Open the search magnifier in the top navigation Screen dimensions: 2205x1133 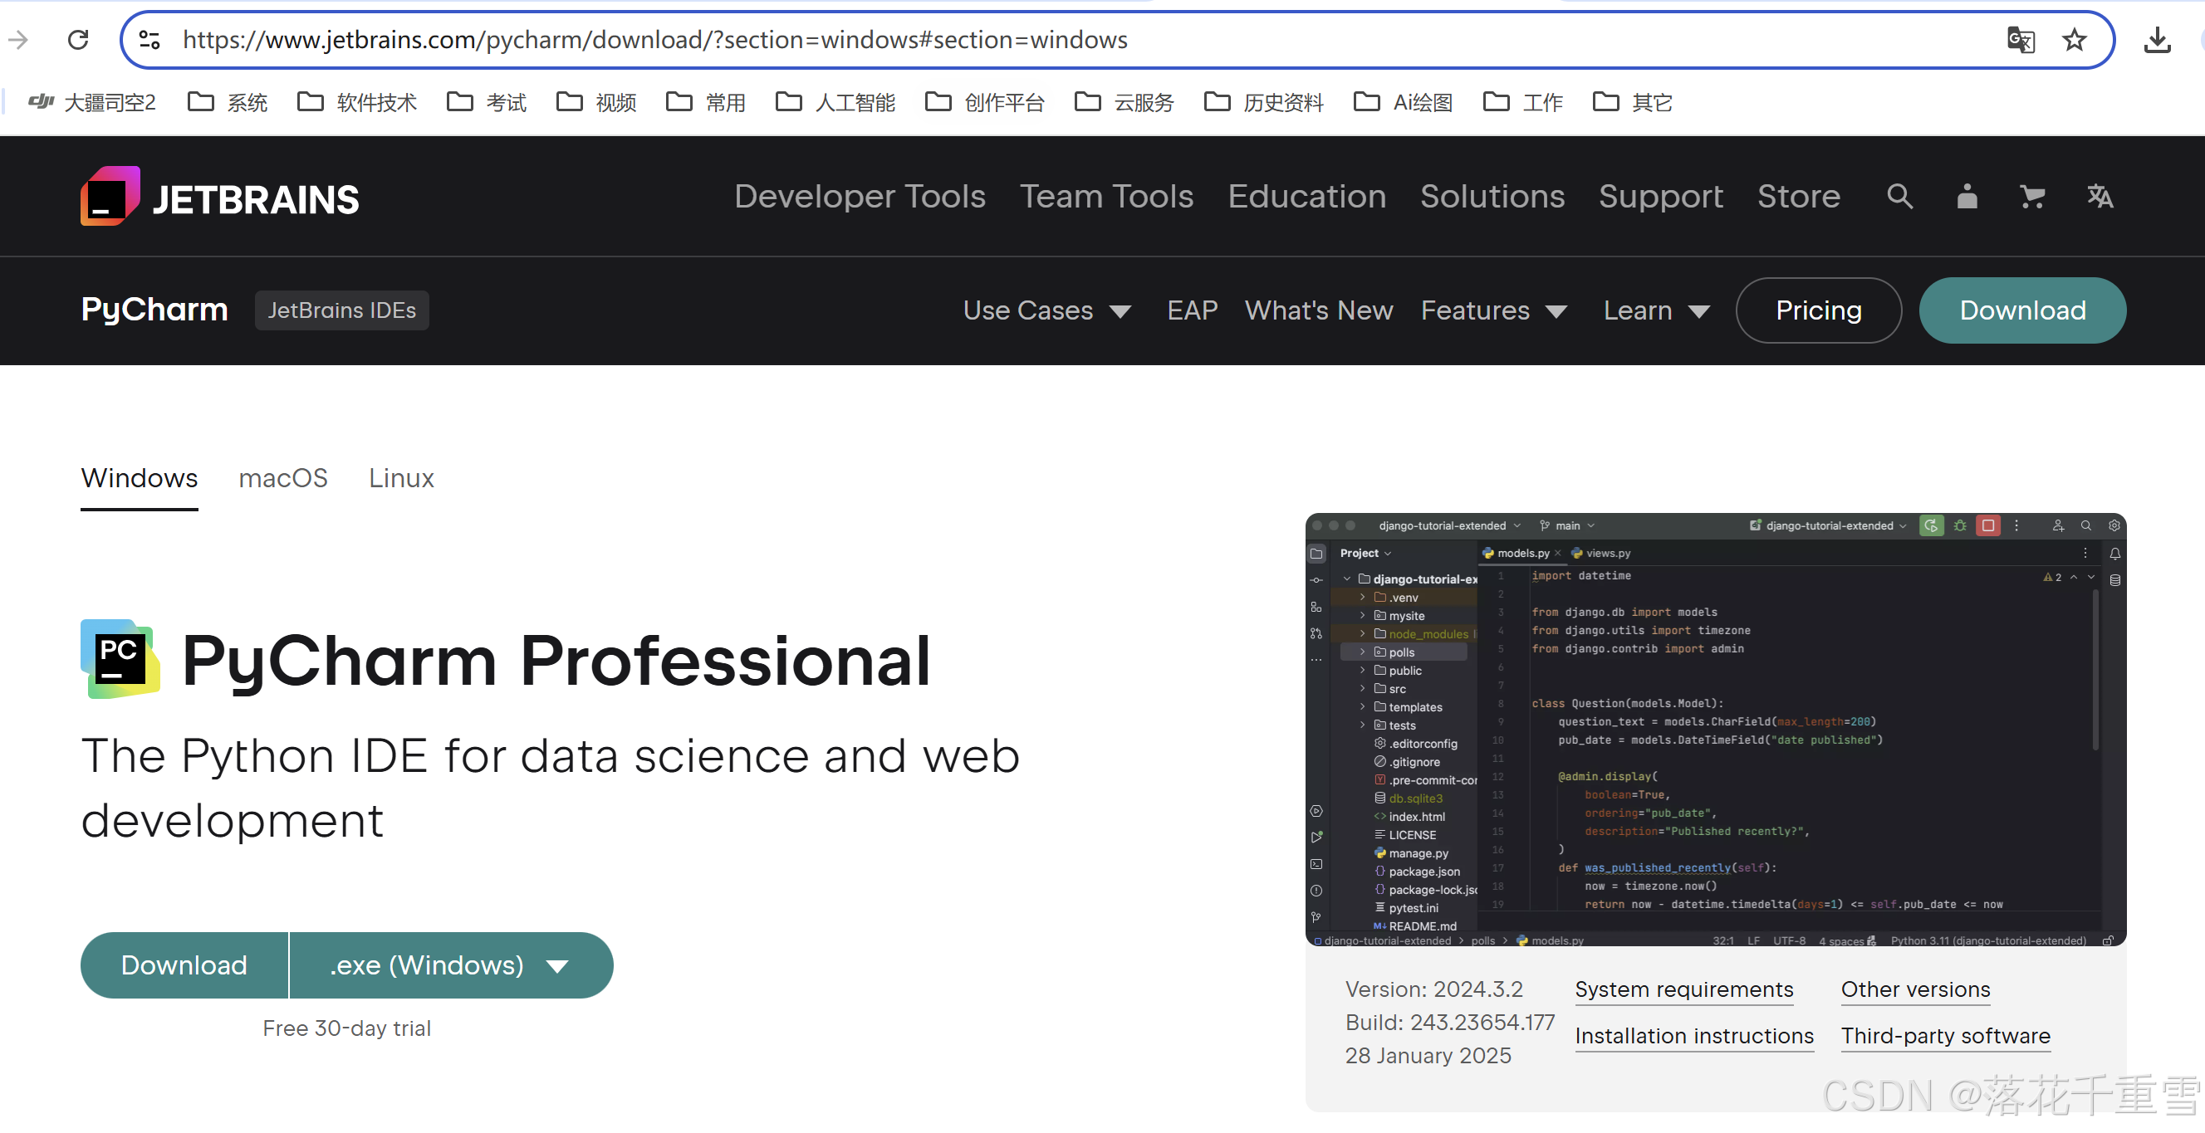click(x=1899, y=196)
